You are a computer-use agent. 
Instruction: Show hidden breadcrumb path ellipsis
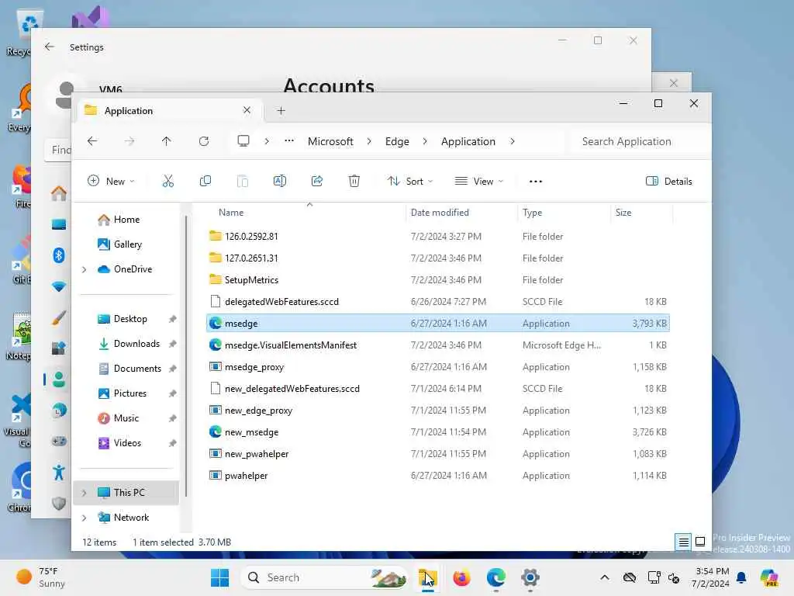[289, 141]
